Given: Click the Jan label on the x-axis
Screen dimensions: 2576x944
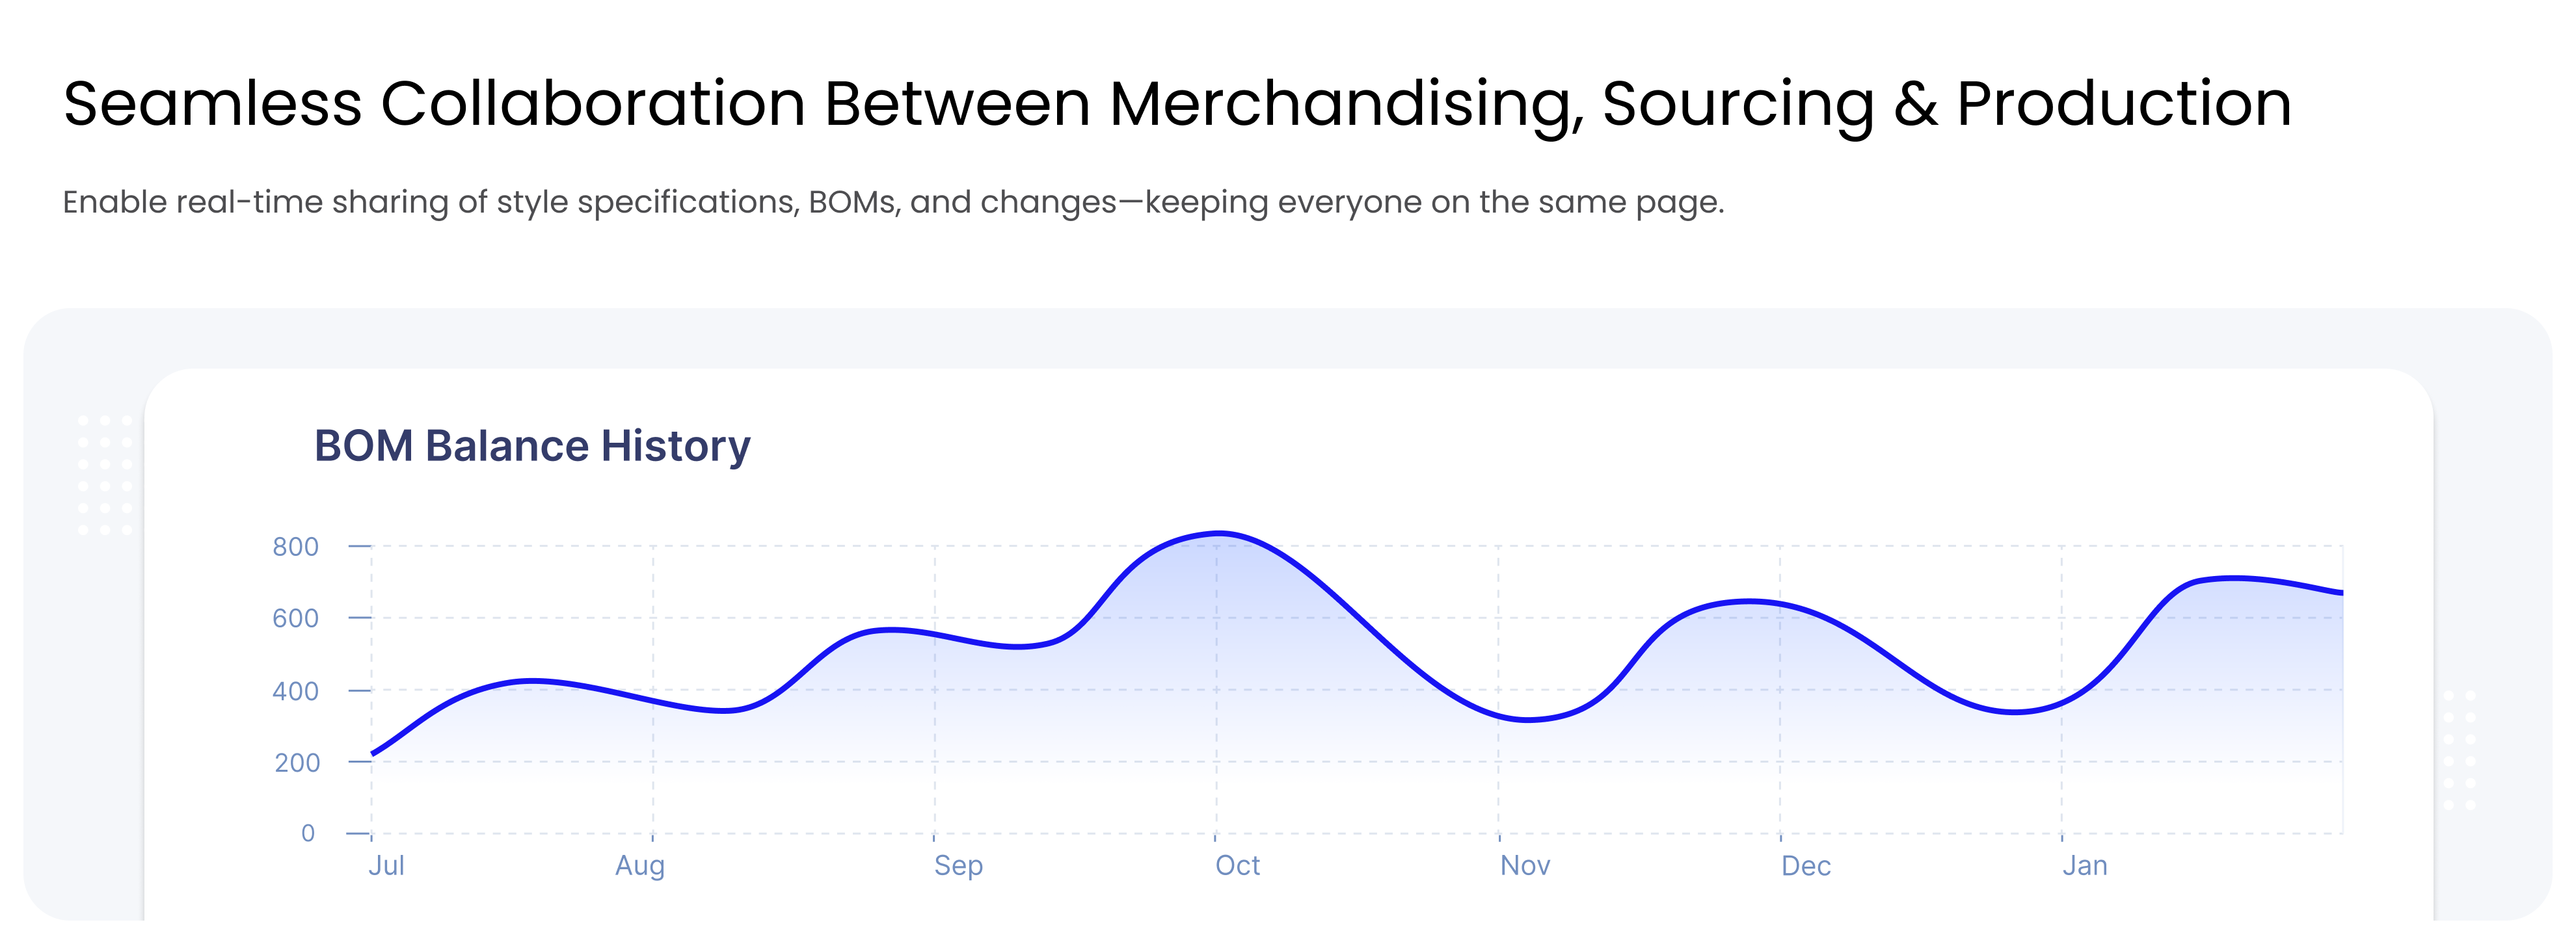Looking at the screenshot, I should 2085,865.
